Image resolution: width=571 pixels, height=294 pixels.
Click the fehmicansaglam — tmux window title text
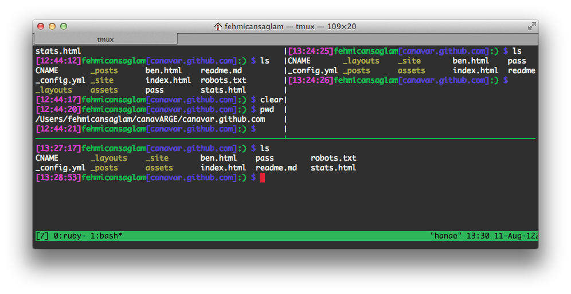(290, 26)
